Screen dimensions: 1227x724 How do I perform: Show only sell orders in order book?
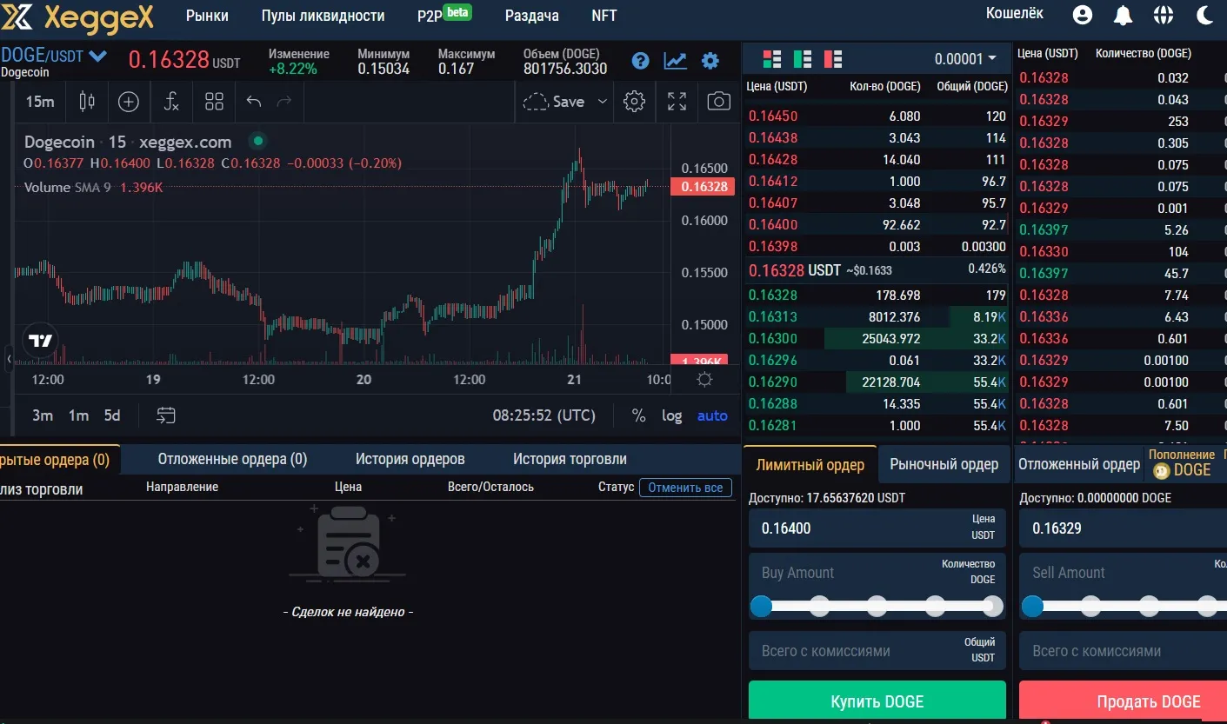tap(833, 59)
